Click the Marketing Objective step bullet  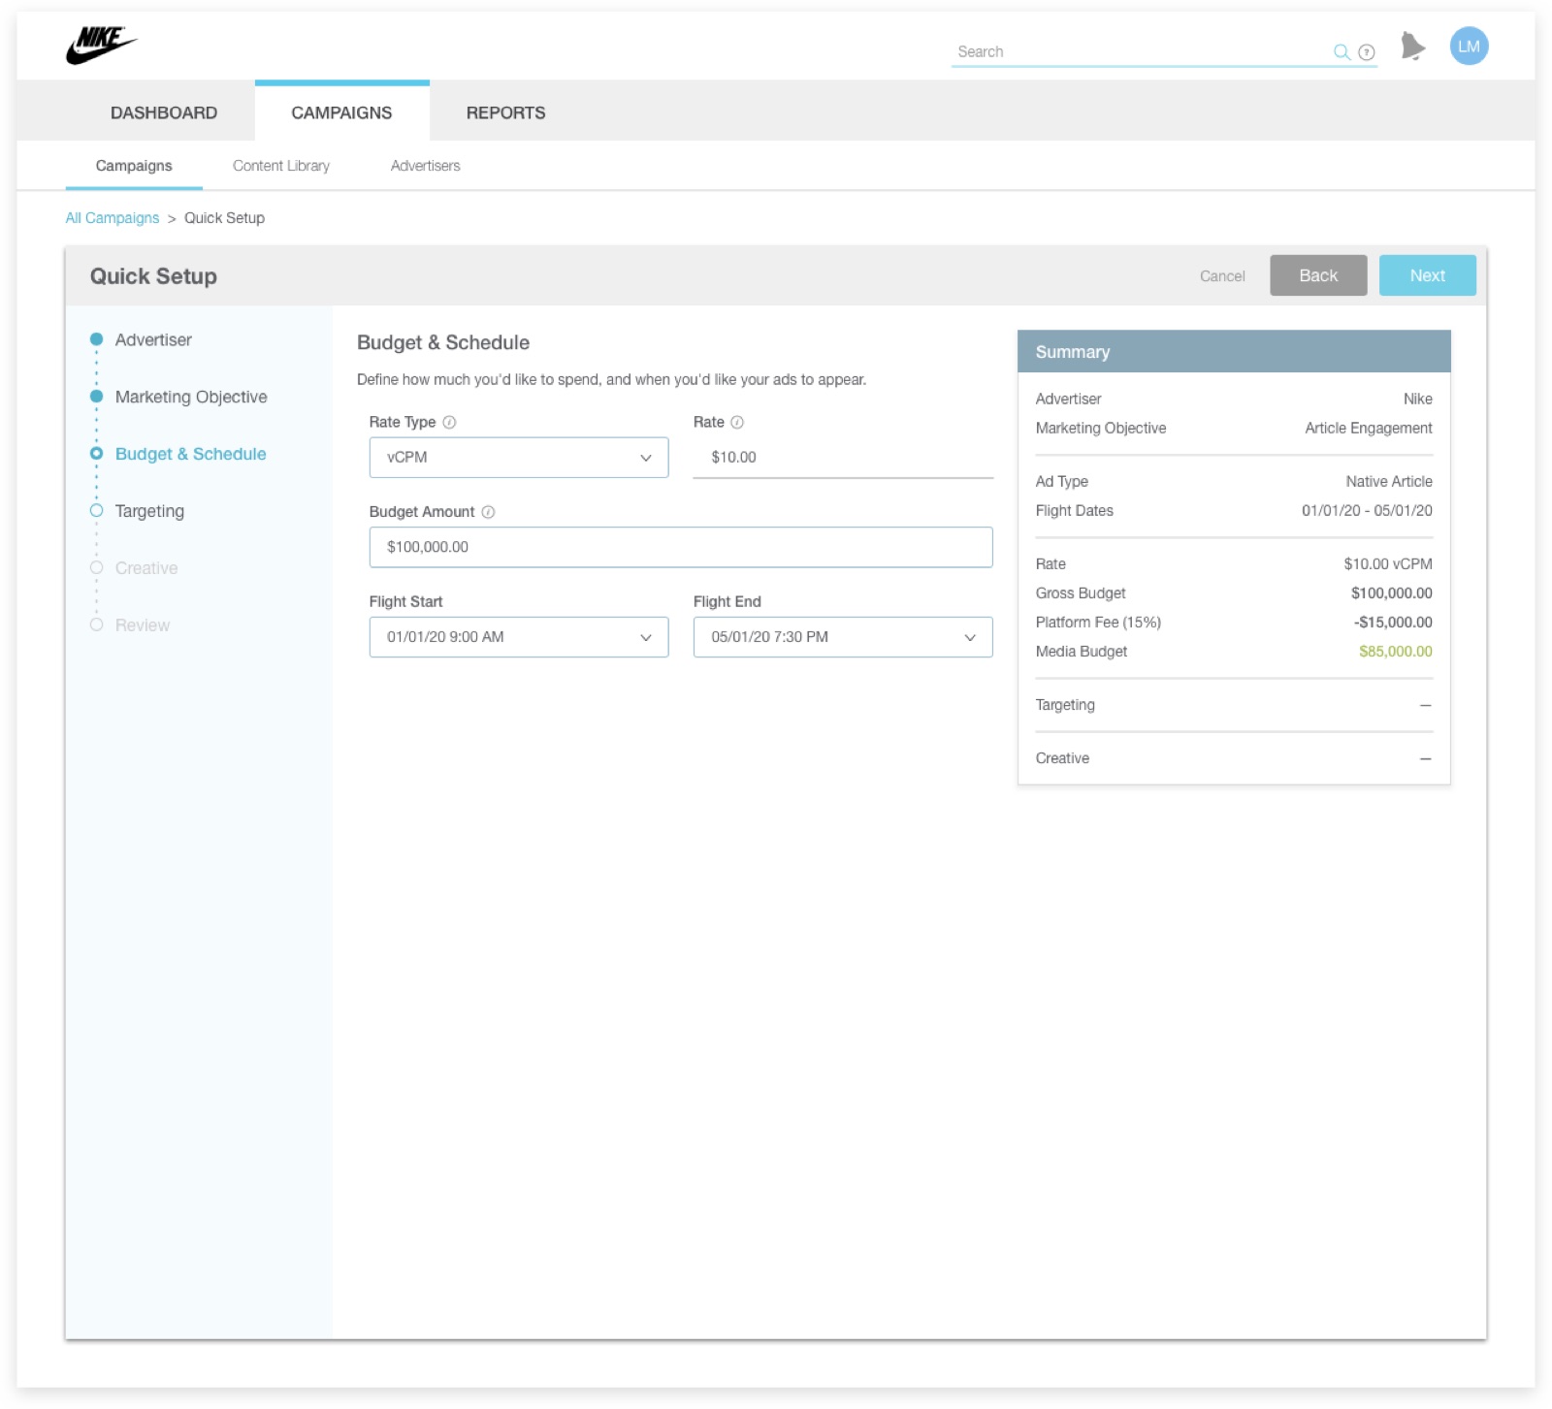click(96, 397)
